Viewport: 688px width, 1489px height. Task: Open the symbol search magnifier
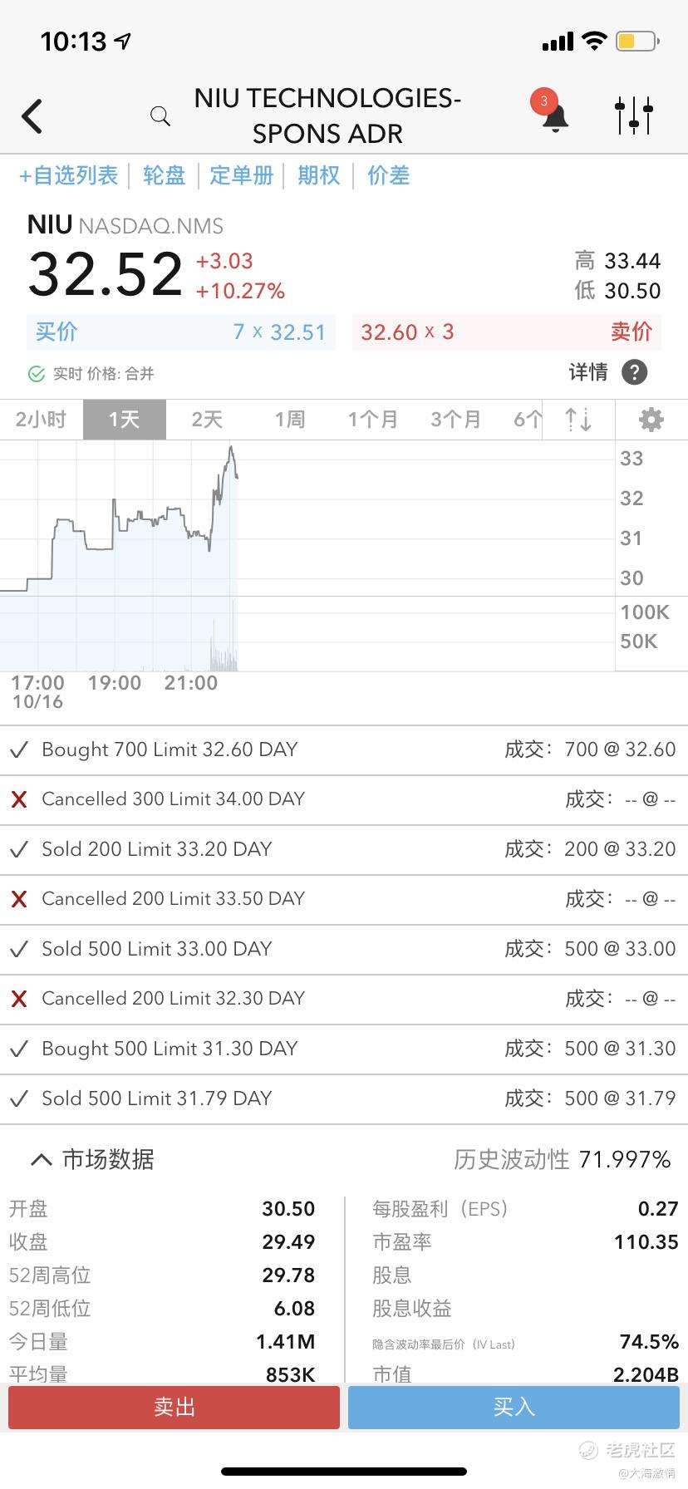pyautogui.click(x=160, y=116)
